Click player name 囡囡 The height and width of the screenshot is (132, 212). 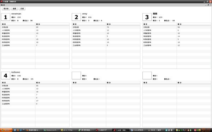click(155, 14)
